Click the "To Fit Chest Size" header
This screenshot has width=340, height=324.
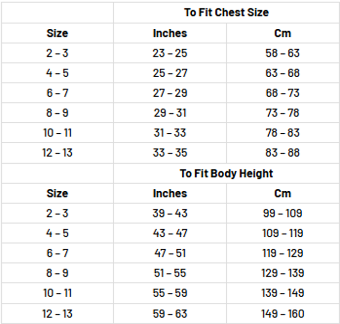click(226, 13)
